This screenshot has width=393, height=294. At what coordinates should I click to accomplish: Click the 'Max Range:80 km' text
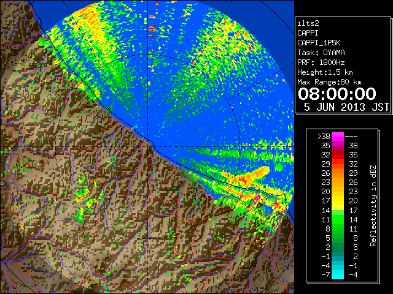329,82
